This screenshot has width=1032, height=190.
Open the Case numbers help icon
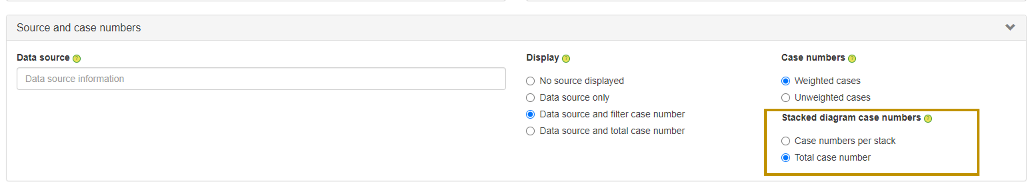(852, 59)
